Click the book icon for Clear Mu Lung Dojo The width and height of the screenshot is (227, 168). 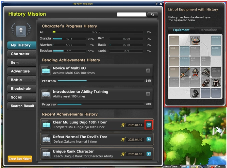46,125
